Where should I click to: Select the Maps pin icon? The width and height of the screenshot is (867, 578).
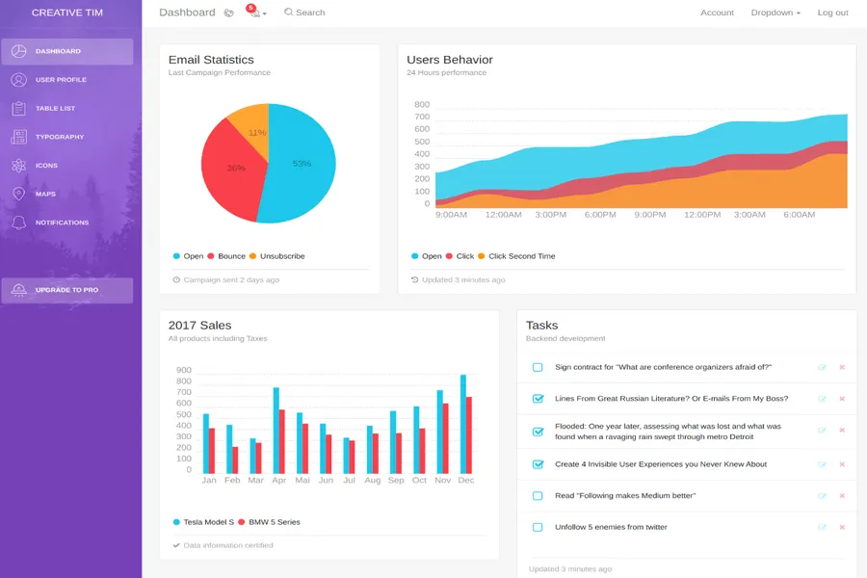(x=19, y=195)
